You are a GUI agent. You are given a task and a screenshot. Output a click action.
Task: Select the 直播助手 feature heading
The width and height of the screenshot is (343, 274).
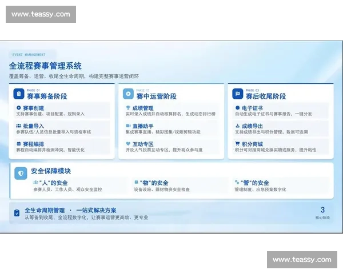tap(143, 126)
